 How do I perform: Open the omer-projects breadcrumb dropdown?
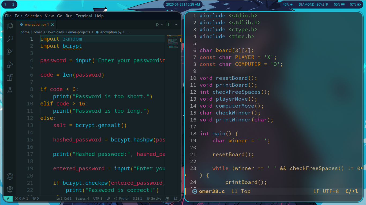point(80,32)
